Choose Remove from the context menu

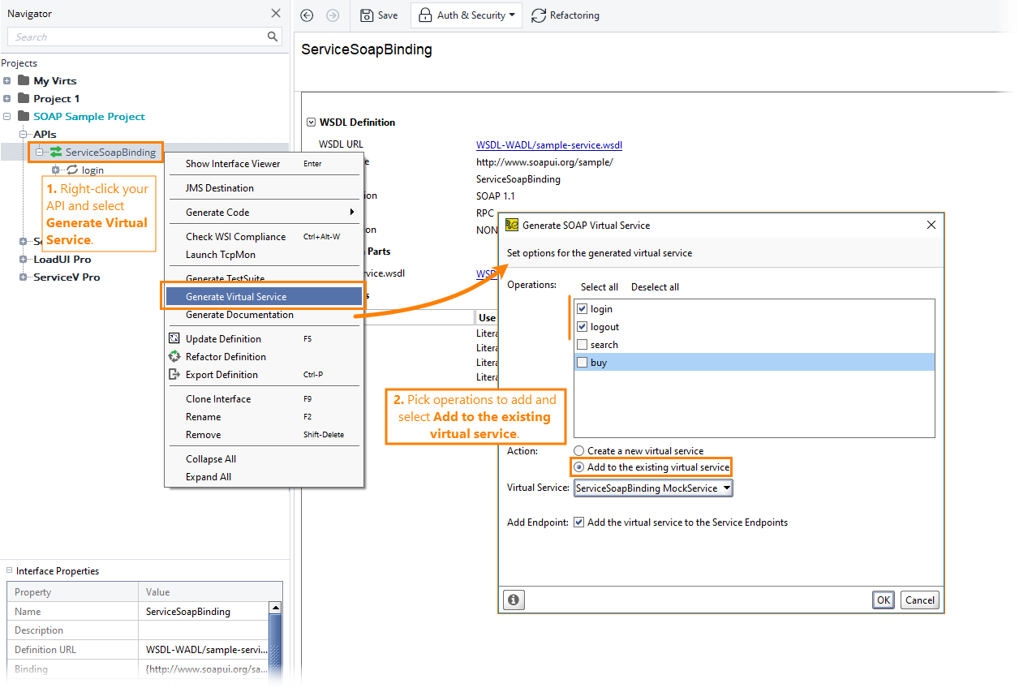tap(264, 434)
